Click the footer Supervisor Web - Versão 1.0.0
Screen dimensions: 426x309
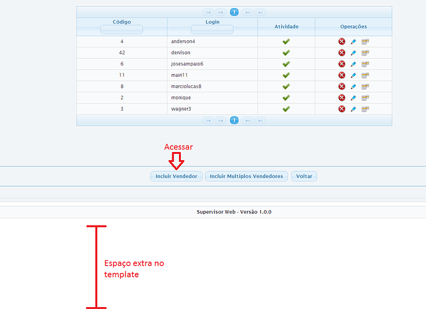click(x=234, y=212)
